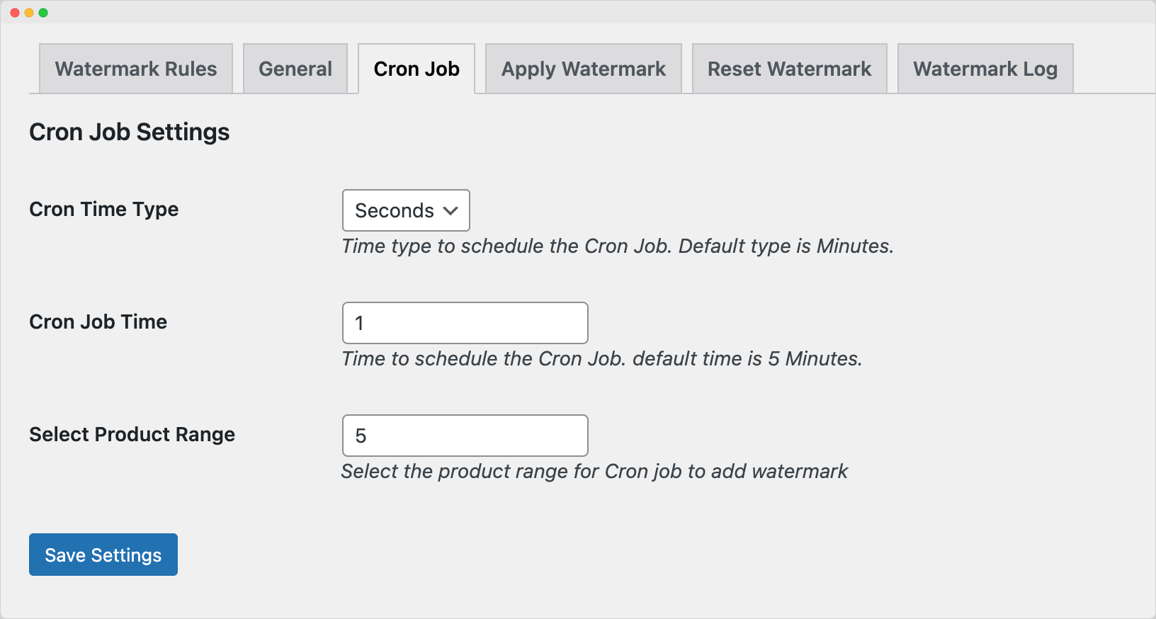This screenshot has width=1156, height=619.
Task: Click the Cron Job Time label
Action: [98, 322]
